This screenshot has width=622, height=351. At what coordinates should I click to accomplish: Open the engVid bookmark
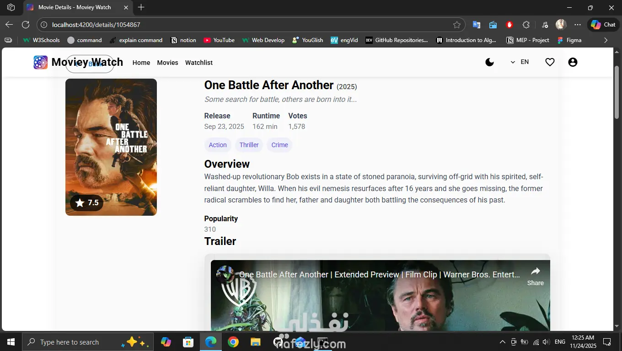(x=344, y=40)
